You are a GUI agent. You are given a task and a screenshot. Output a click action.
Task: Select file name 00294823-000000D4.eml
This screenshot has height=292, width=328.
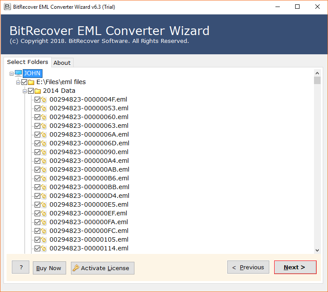[x=89, y=196]
